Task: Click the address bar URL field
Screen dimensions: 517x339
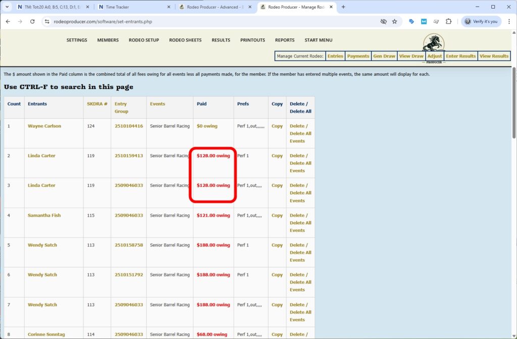Action: (x=202, y=22)
